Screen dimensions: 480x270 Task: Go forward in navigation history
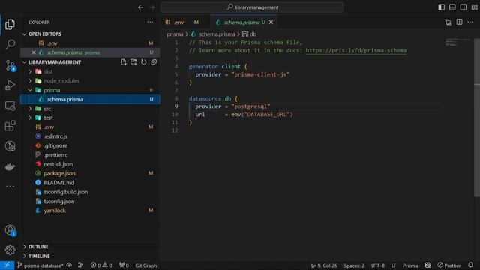point(151,7)
